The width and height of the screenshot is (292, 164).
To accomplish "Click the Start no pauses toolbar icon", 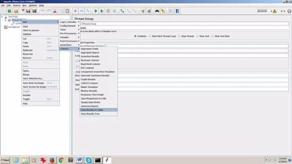I will coord(102,11).
